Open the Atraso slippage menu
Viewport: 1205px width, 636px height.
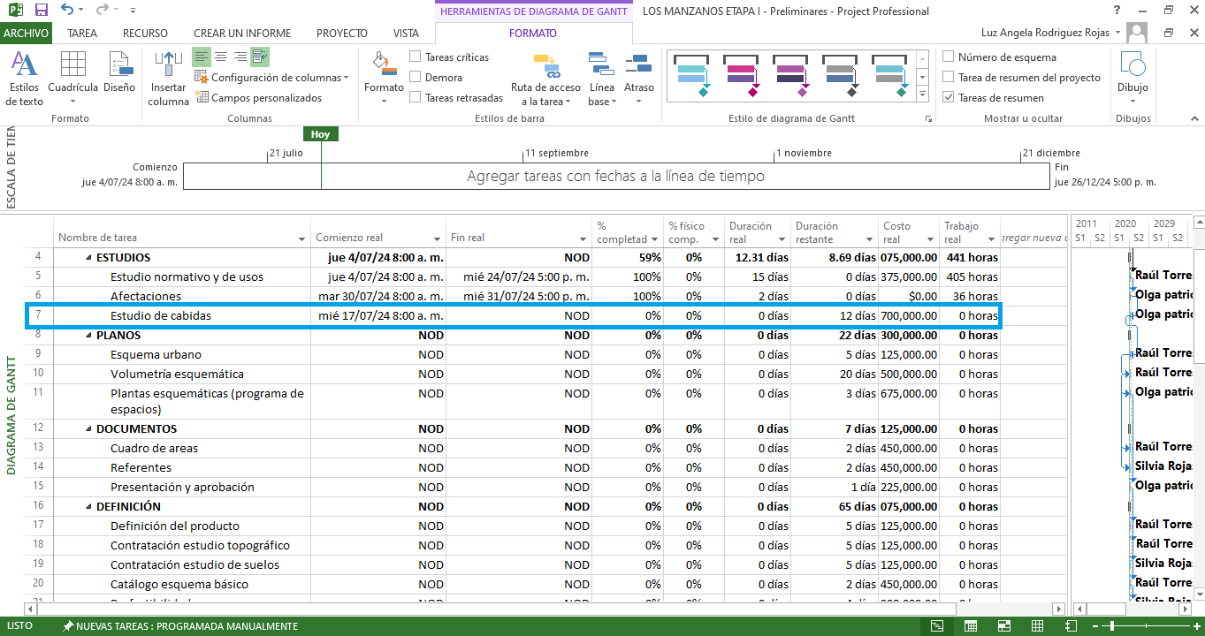638,78
